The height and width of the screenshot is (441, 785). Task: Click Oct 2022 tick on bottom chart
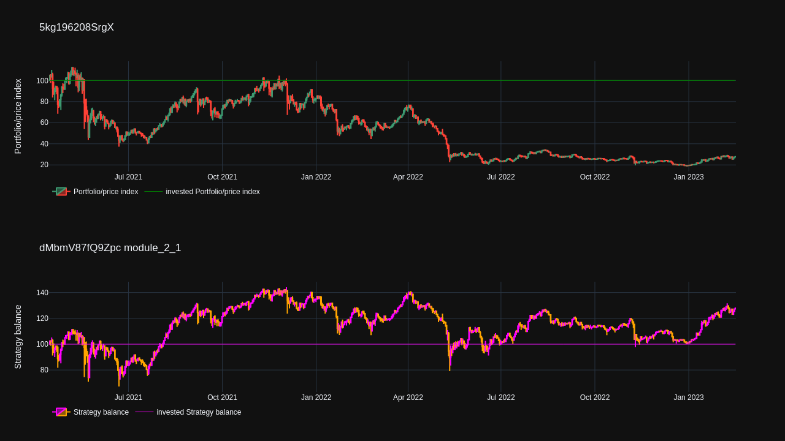[595, 398]
